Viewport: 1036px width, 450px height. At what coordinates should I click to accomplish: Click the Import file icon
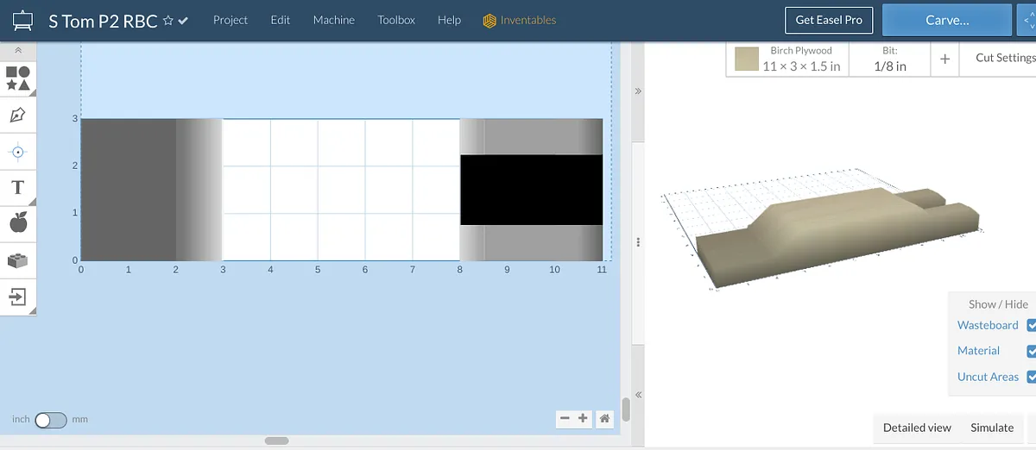click(18, 297)
